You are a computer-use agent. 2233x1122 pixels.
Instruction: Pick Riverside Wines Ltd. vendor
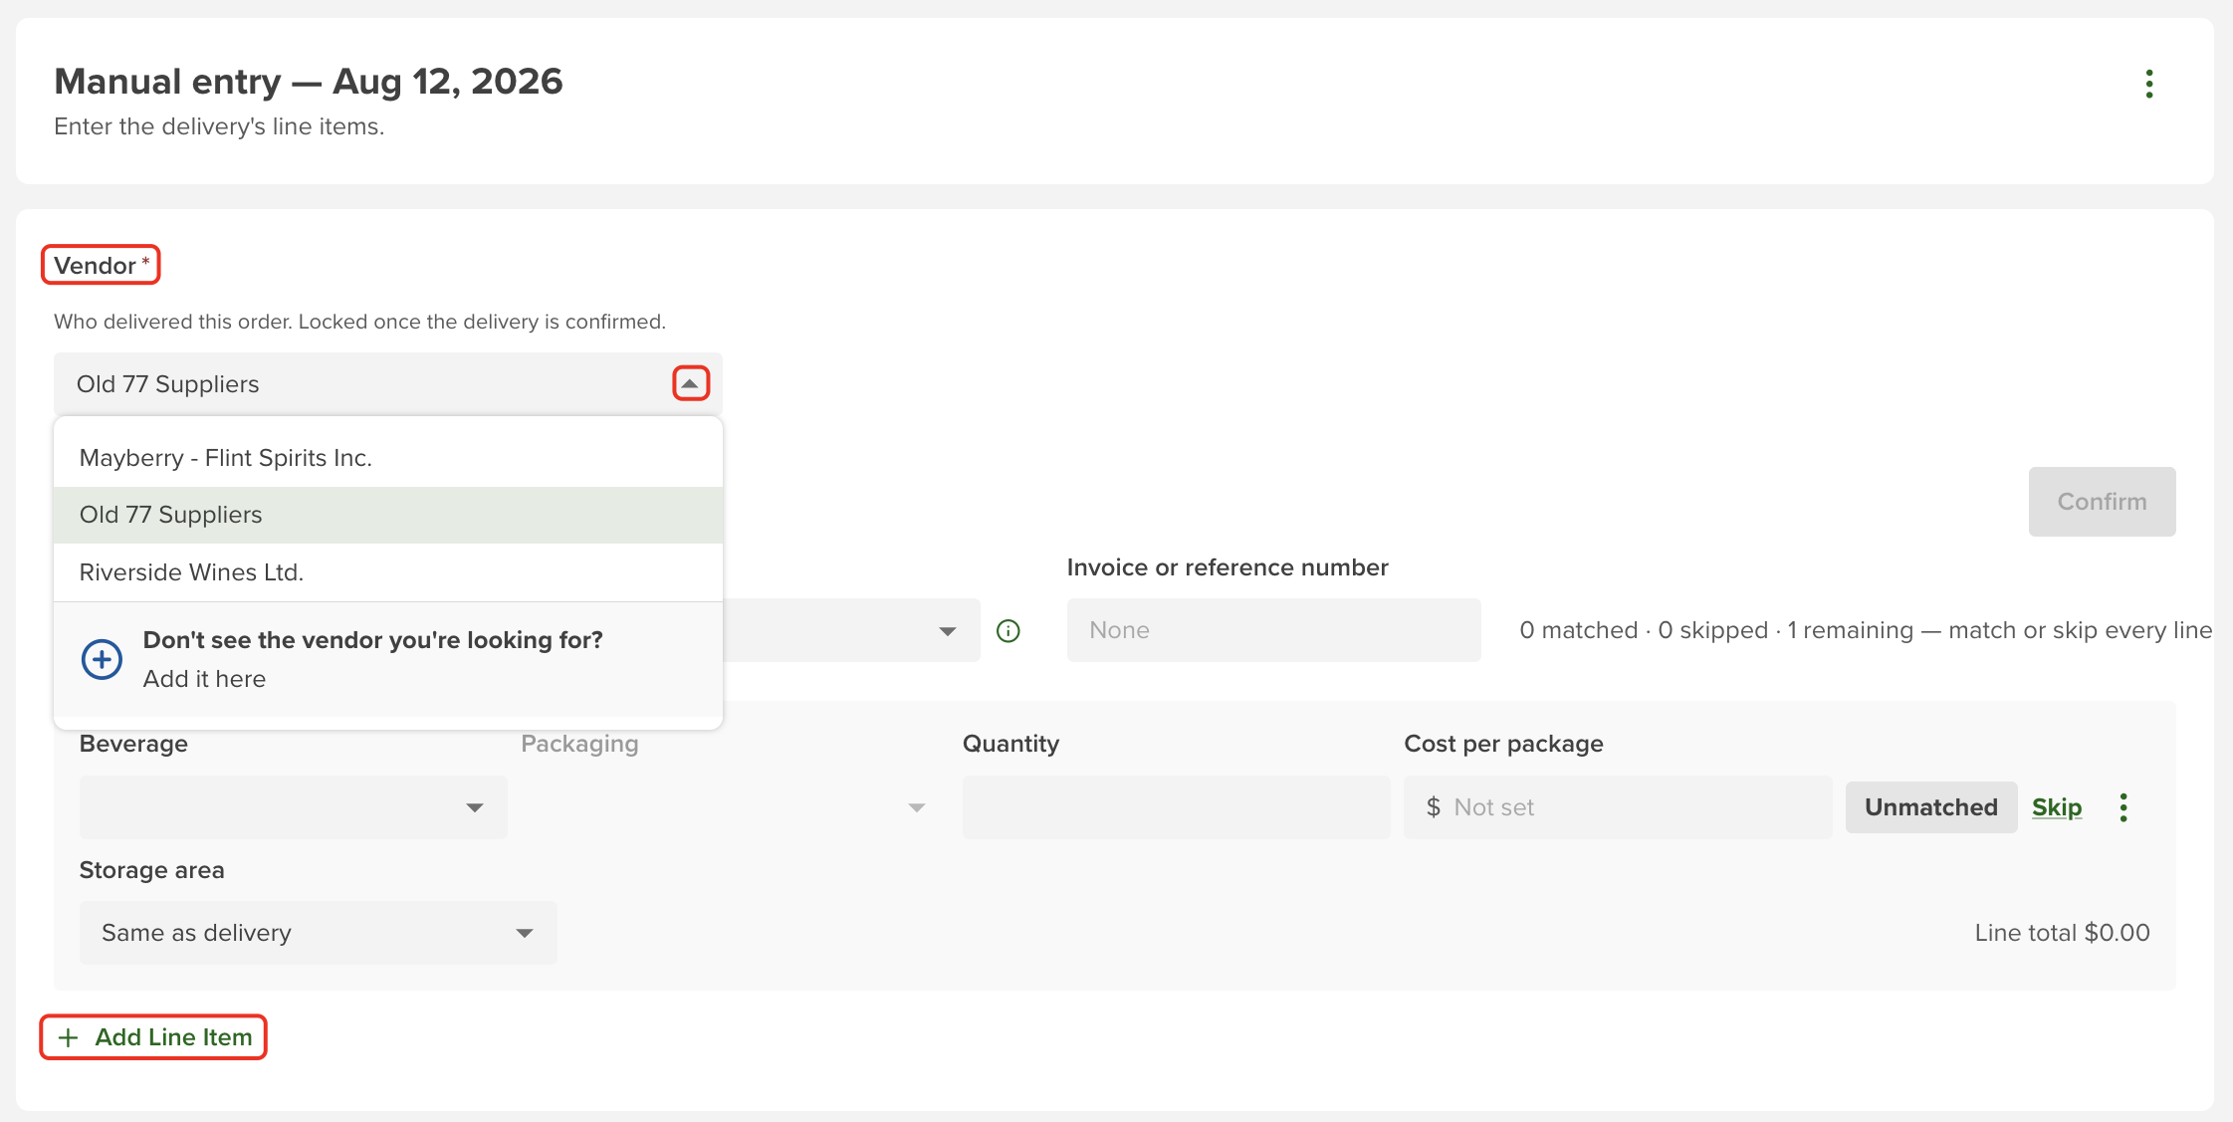pos(388,572)
